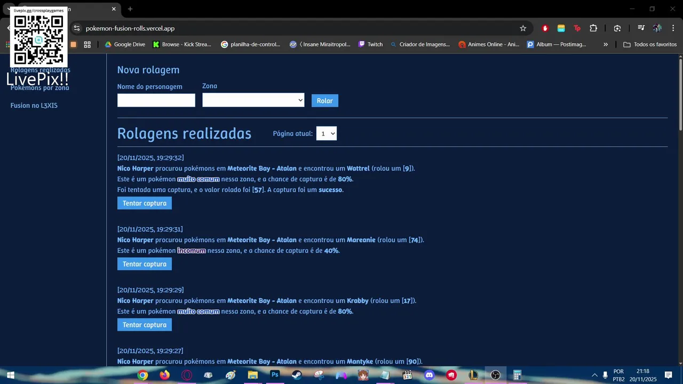View site information icon in address bar
The width and height of the screenshot is (683, 384).
pos(76,28)
